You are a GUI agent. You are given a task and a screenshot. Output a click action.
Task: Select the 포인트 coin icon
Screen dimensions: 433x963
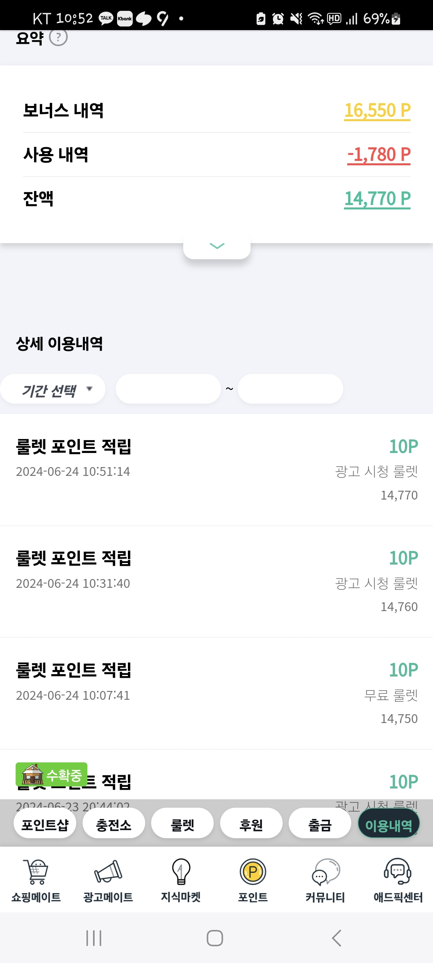click(x=253, y=872)
